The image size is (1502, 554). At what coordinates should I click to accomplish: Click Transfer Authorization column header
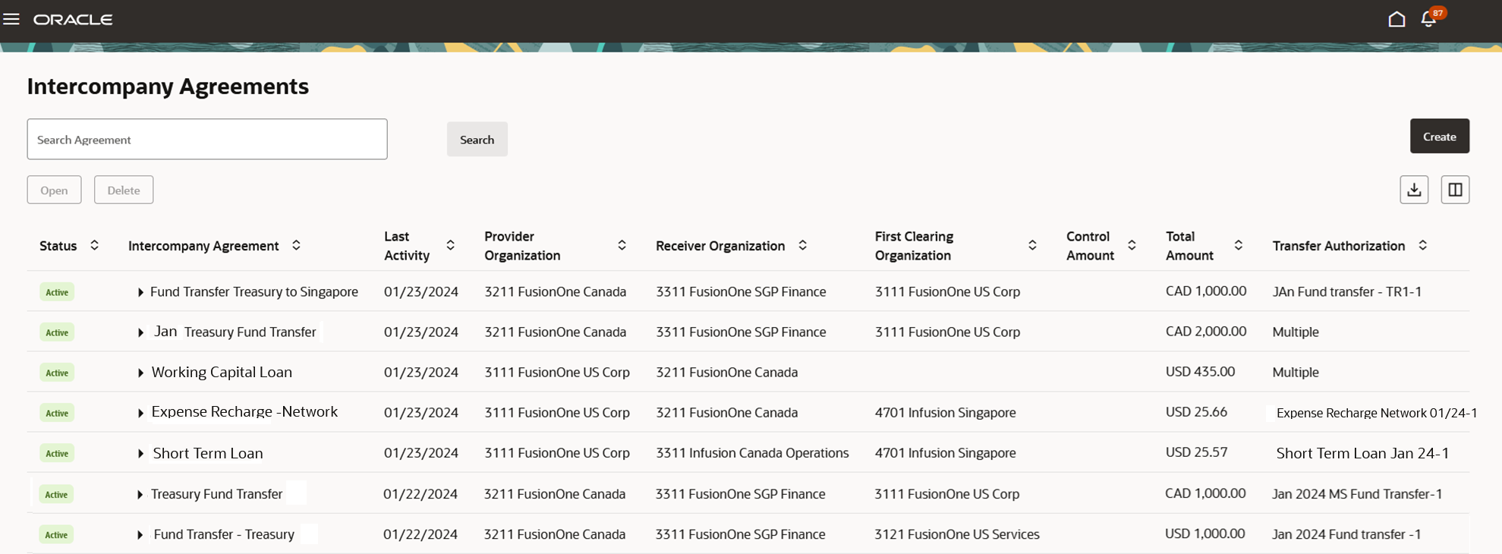pos(1339,245)
